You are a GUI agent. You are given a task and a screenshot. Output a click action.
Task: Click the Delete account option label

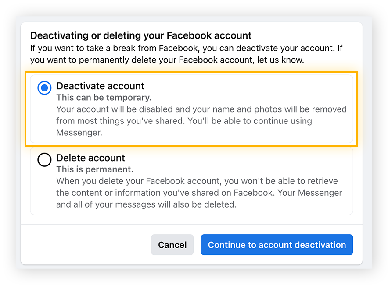click(x=90, y=158)
